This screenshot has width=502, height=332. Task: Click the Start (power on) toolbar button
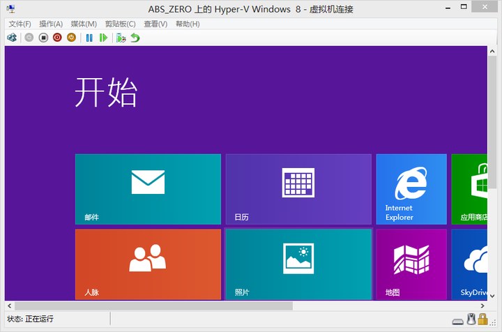29,38
